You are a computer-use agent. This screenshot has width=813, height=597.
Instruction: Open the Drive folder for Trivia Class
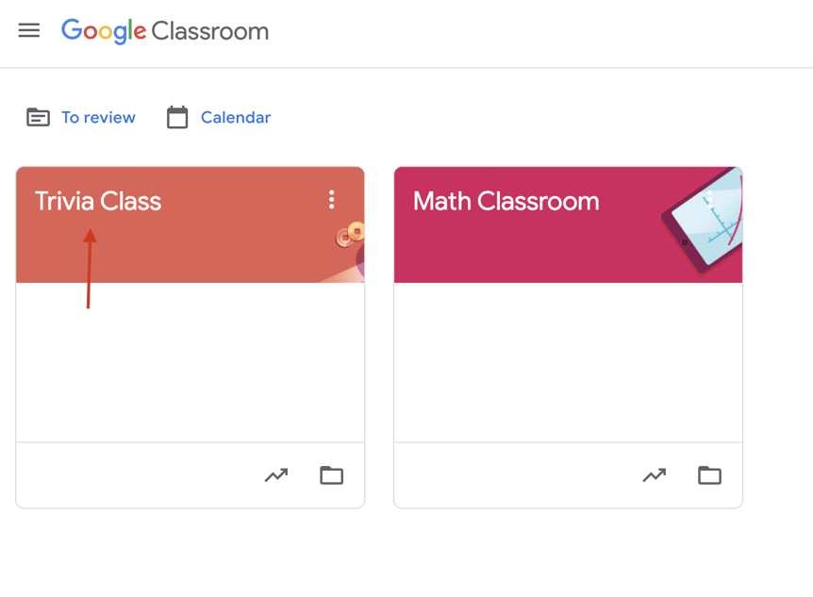click(x=331, y=475)
